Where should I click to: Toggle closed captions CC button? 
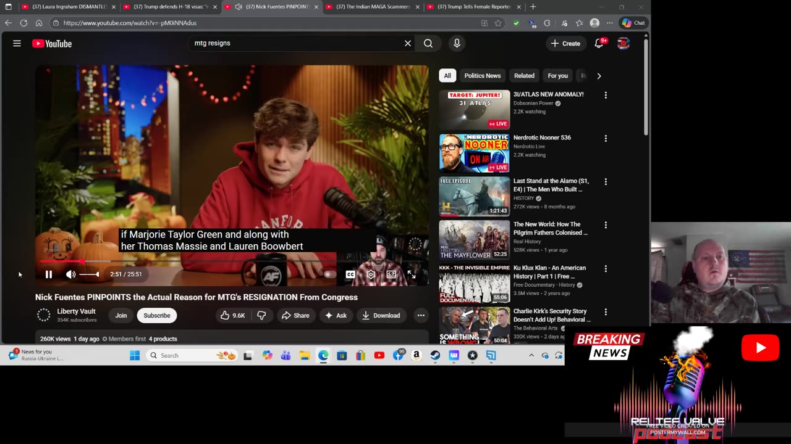pos(350,274)
